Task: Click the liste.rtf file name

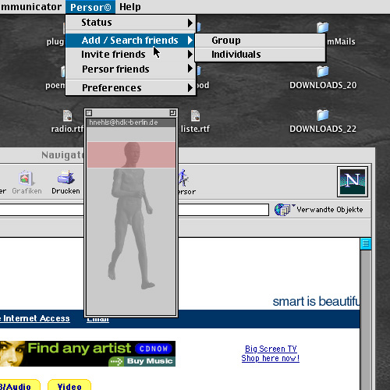Action: pyautogui.click(x=195, y=129)
